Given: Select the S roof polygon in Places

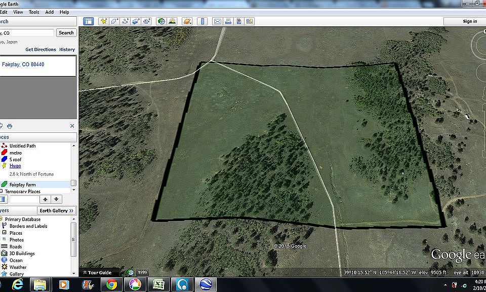Looking at the screenshot, I should click(16, 160).
